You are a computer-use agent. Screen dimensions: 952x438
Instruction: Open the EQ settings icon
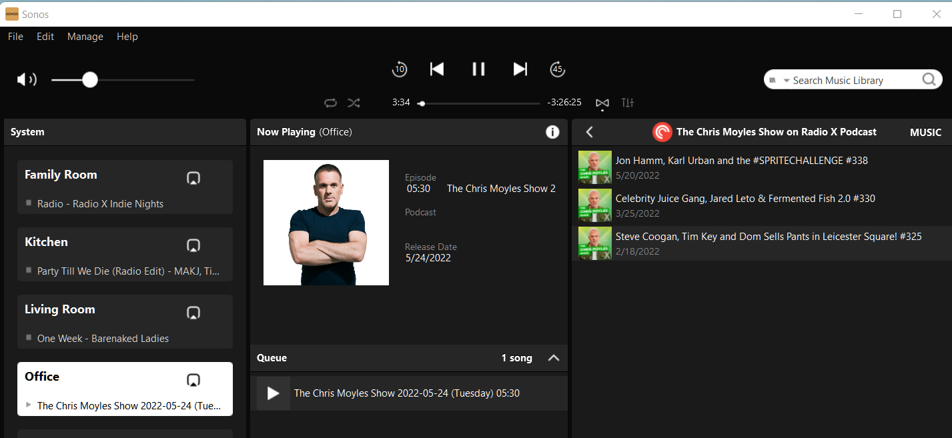628,103
